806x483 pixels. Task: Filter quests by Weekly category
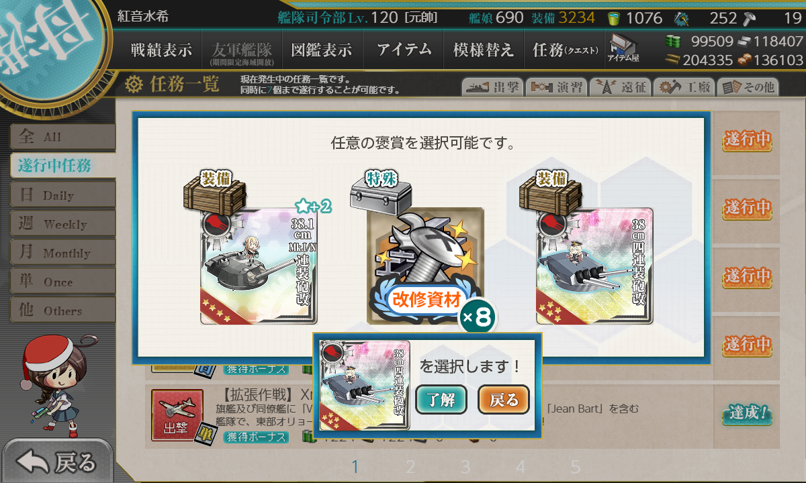pyautogui.click(x=62, y=224)
